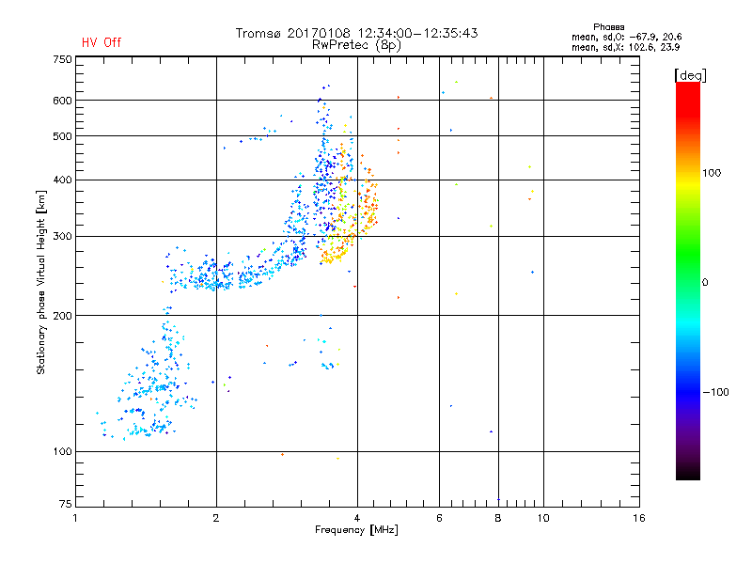Viewport: 752px width, 564px height.
Task: Click the y-axis '200' tick label
Action: click(x=62, y=316)
